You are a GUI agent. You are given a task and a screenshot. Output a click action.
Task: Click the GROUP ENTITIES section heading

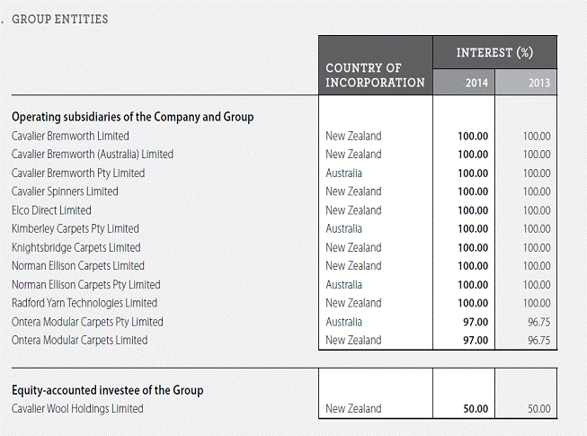[60, 19]
